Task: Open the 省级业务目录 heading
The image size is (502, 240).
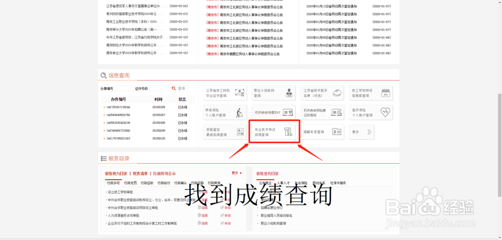Action: (268, 173)
